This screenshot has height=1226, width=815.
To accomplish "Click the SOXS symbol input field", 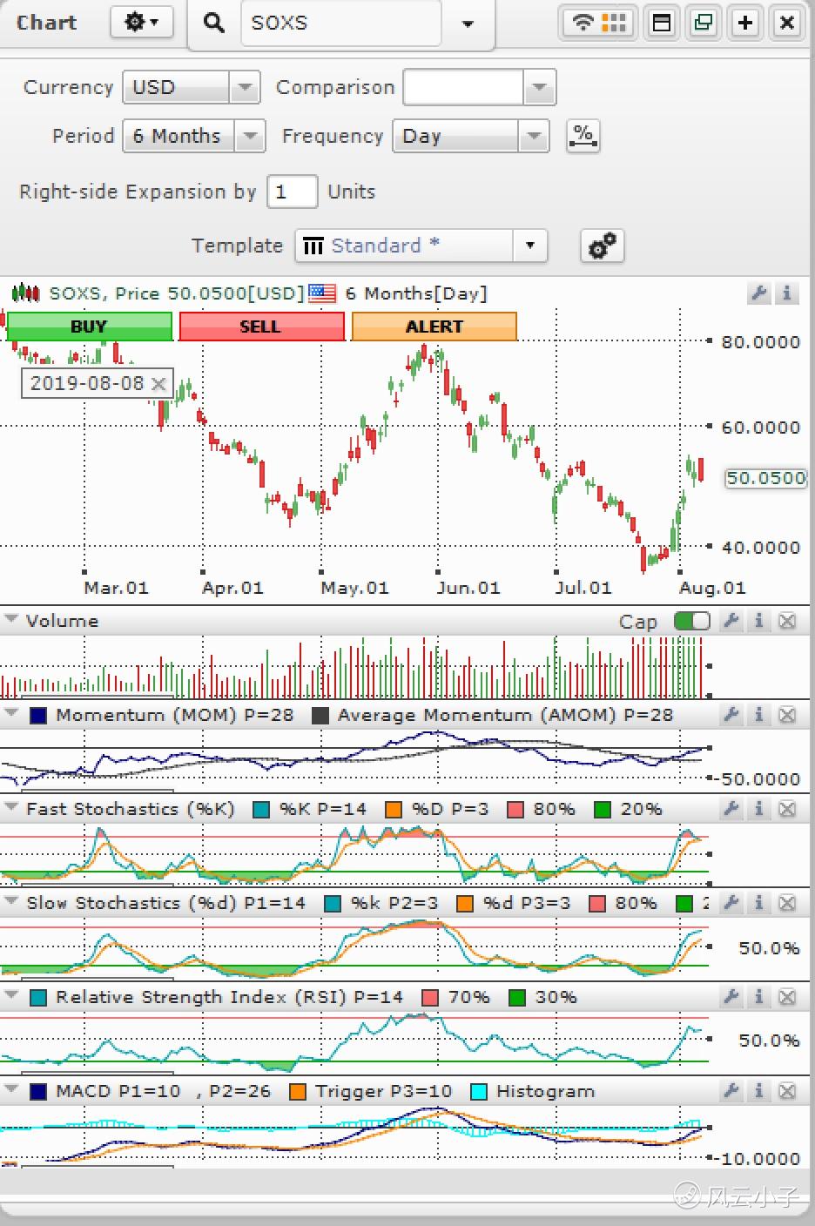I will point(340,23).
